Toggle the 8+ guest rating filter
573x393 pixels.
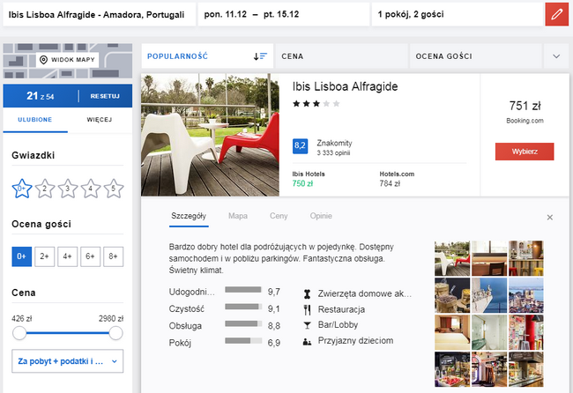tap(113, 256)
